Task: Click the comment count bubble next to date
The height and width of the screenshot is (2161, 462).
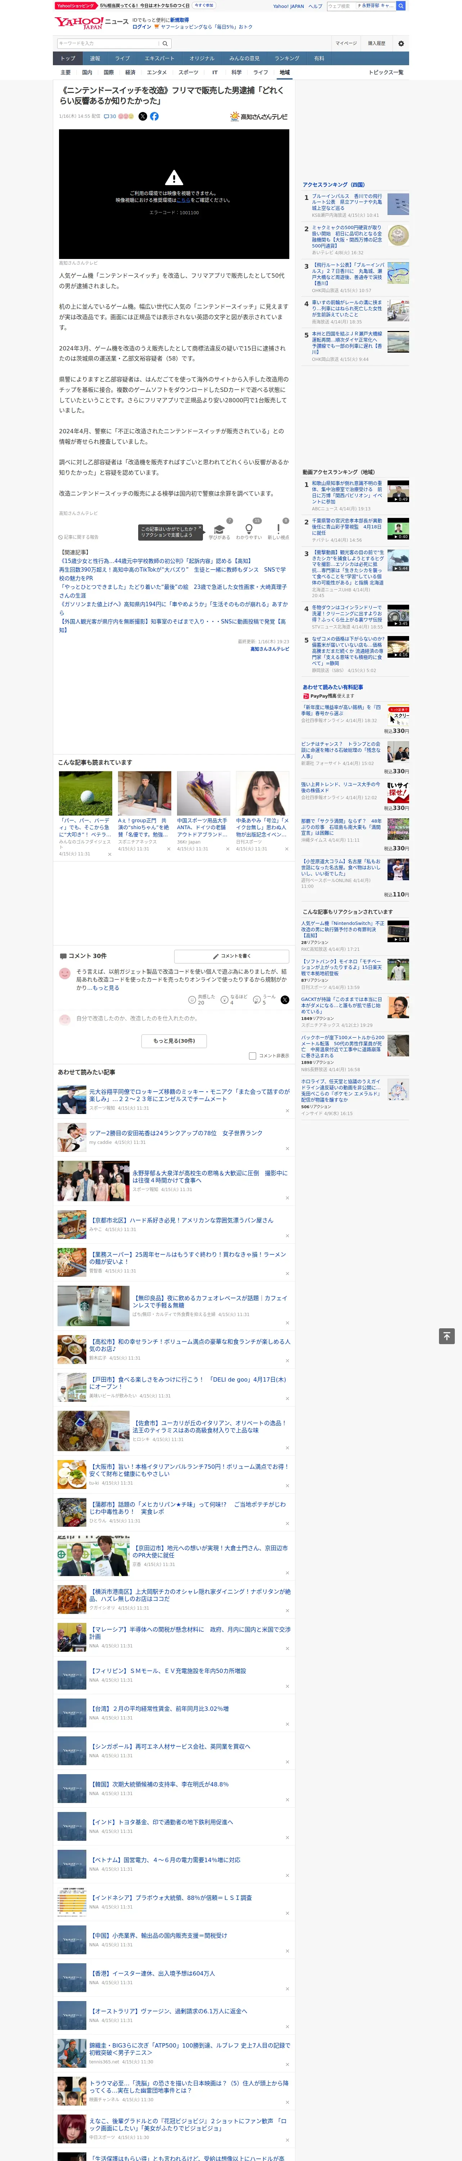Action: click(x=110, y=117)
